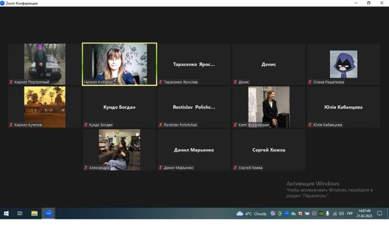
Task: Click the taskbar clock showing 21.02.2023
Action: 364,213
